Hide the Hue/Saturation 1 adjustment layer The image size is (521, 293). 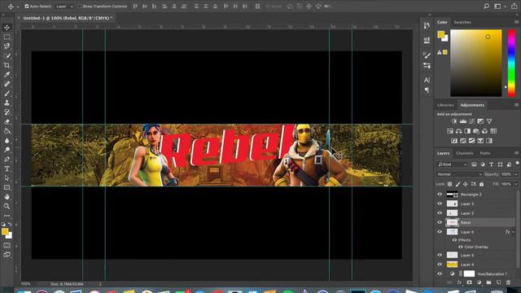(440, 273)
